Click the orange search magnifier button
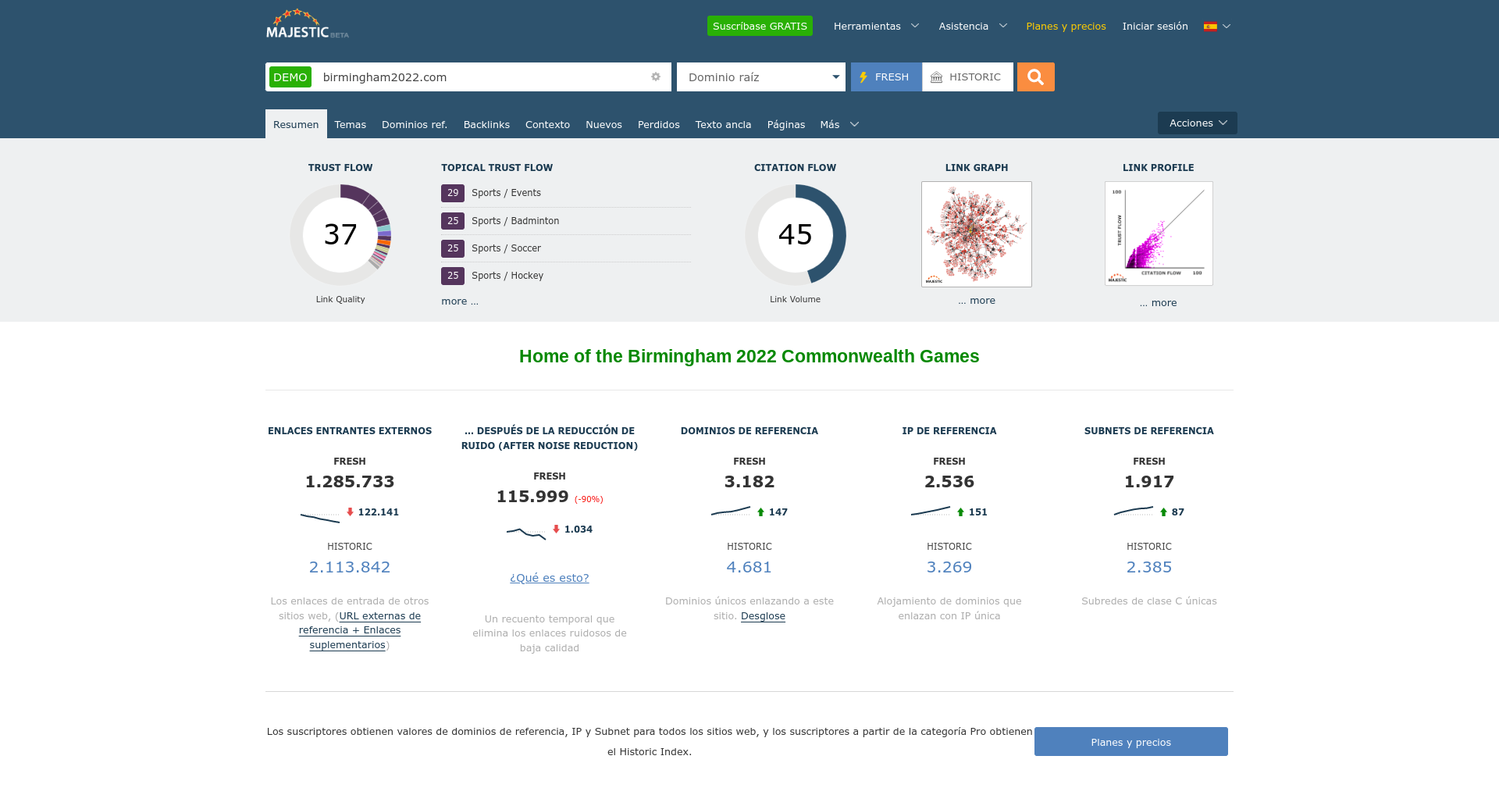1499x788 pixels. pyautogui.click(x=1035, y=77)
